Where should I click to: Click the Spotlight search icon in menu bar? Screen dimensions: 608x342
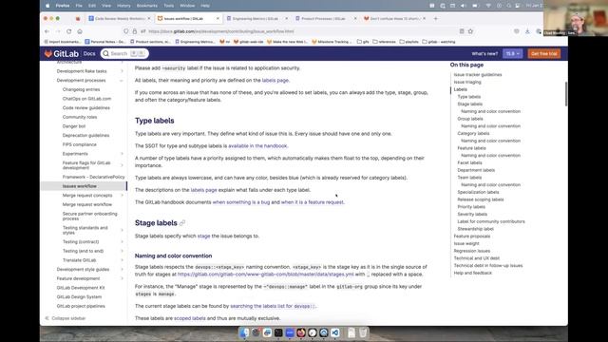click(x=509, y=6)
